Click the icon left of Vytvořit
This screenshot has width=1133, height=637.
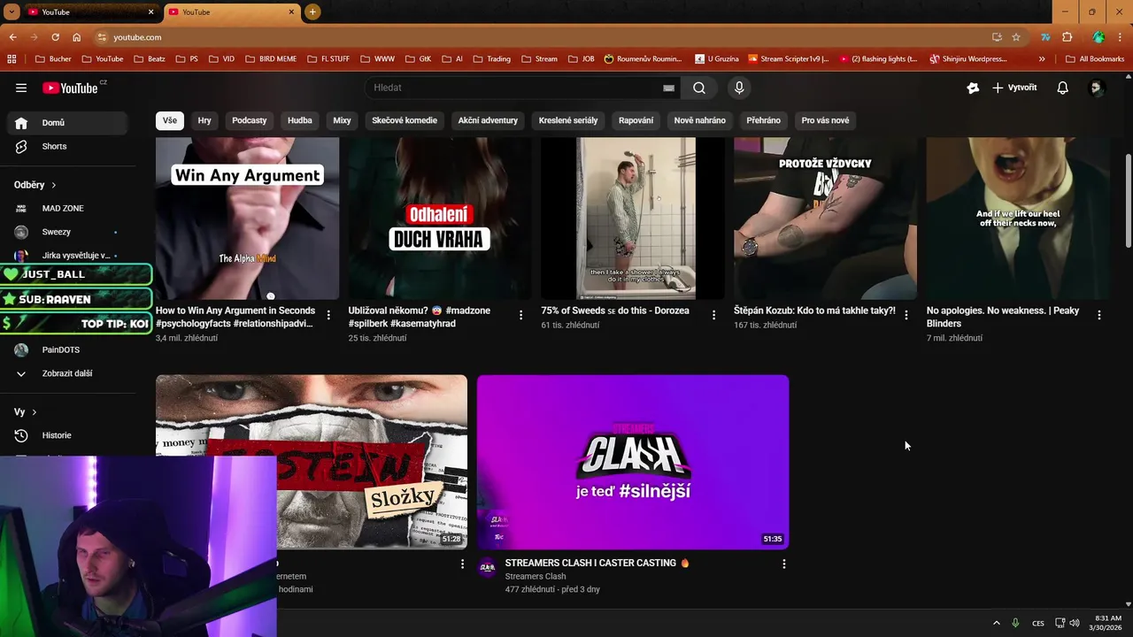coord(973,88)
